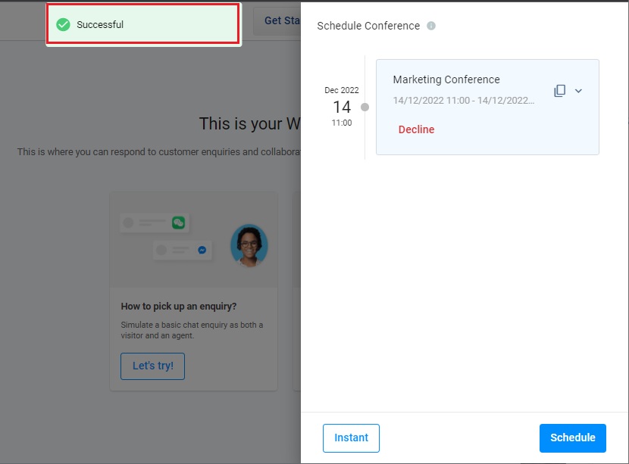The height and width of the screenshot is (464, 629).
Task: Click the Dec 2022 date label
Action: tap(341, 90)
